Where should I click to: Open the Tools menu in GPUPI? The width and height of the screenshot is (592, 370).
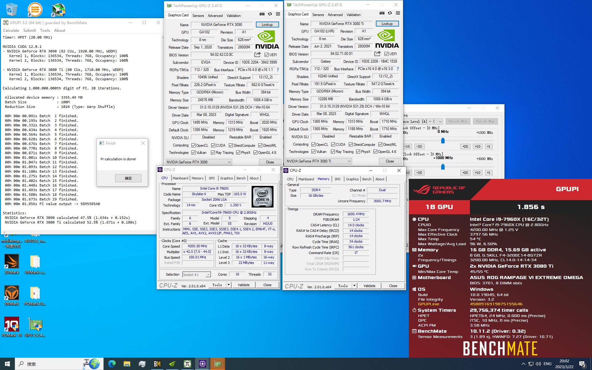tap(45, 31)
